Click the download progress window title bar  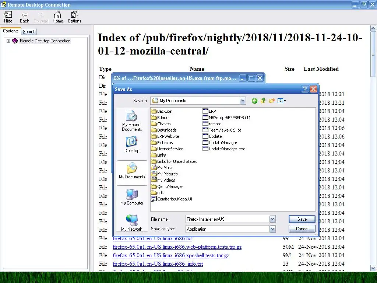(175, 78)
